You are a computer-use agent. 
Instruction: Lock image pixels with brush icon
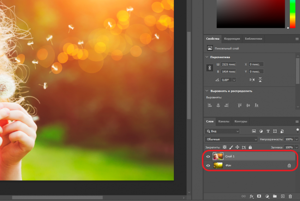[x=231, y=147]
